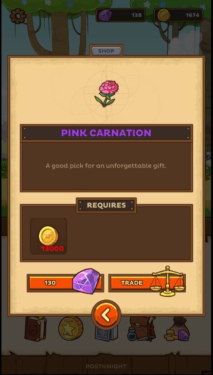Tap the purple gem currency counter
The height and width of the screenshot is (375, 213).
(121, 15)
